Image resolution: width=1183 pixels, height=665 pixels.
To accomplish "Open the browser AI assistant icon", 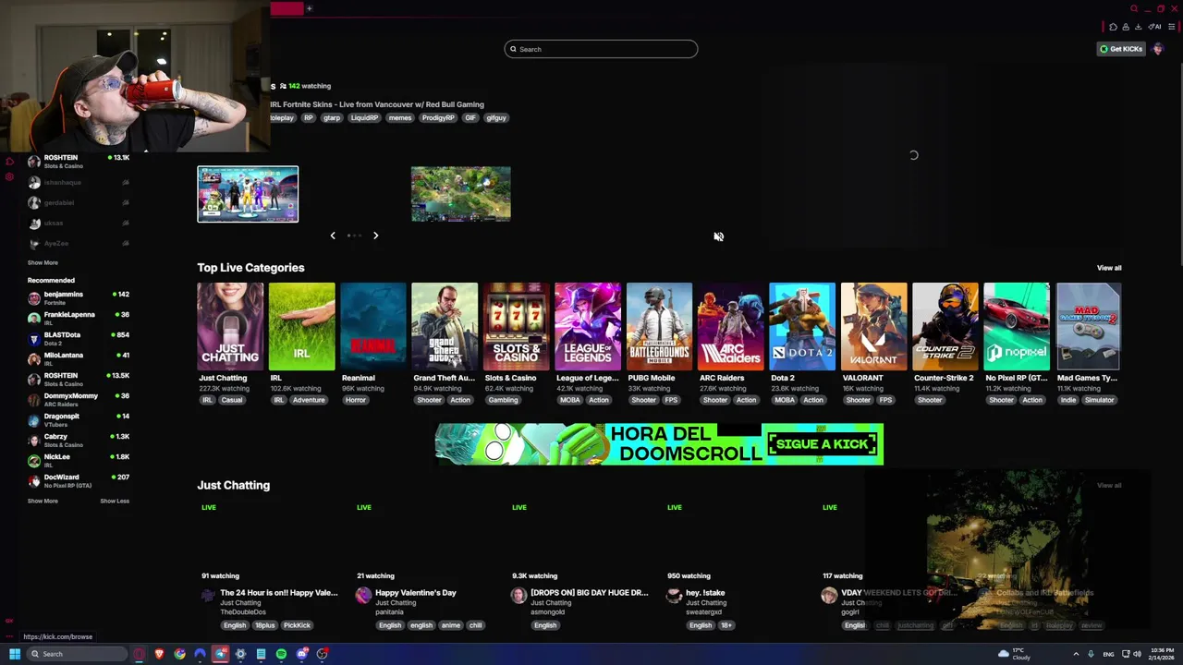I will click(x=1154, y=27).
